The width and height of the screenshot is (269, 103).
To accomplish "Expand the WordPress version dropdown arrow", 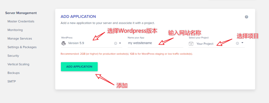I will pyautogui.click(x=120, y=43).
